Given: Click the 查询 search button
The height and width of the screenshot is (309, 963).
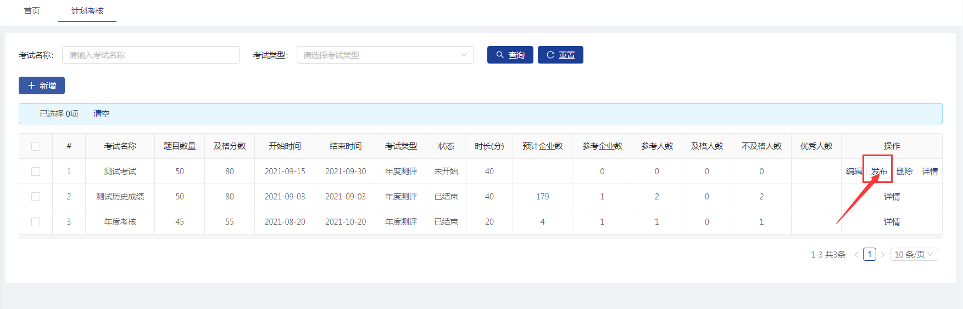Looking at the screenshot, I should (510, 55).
